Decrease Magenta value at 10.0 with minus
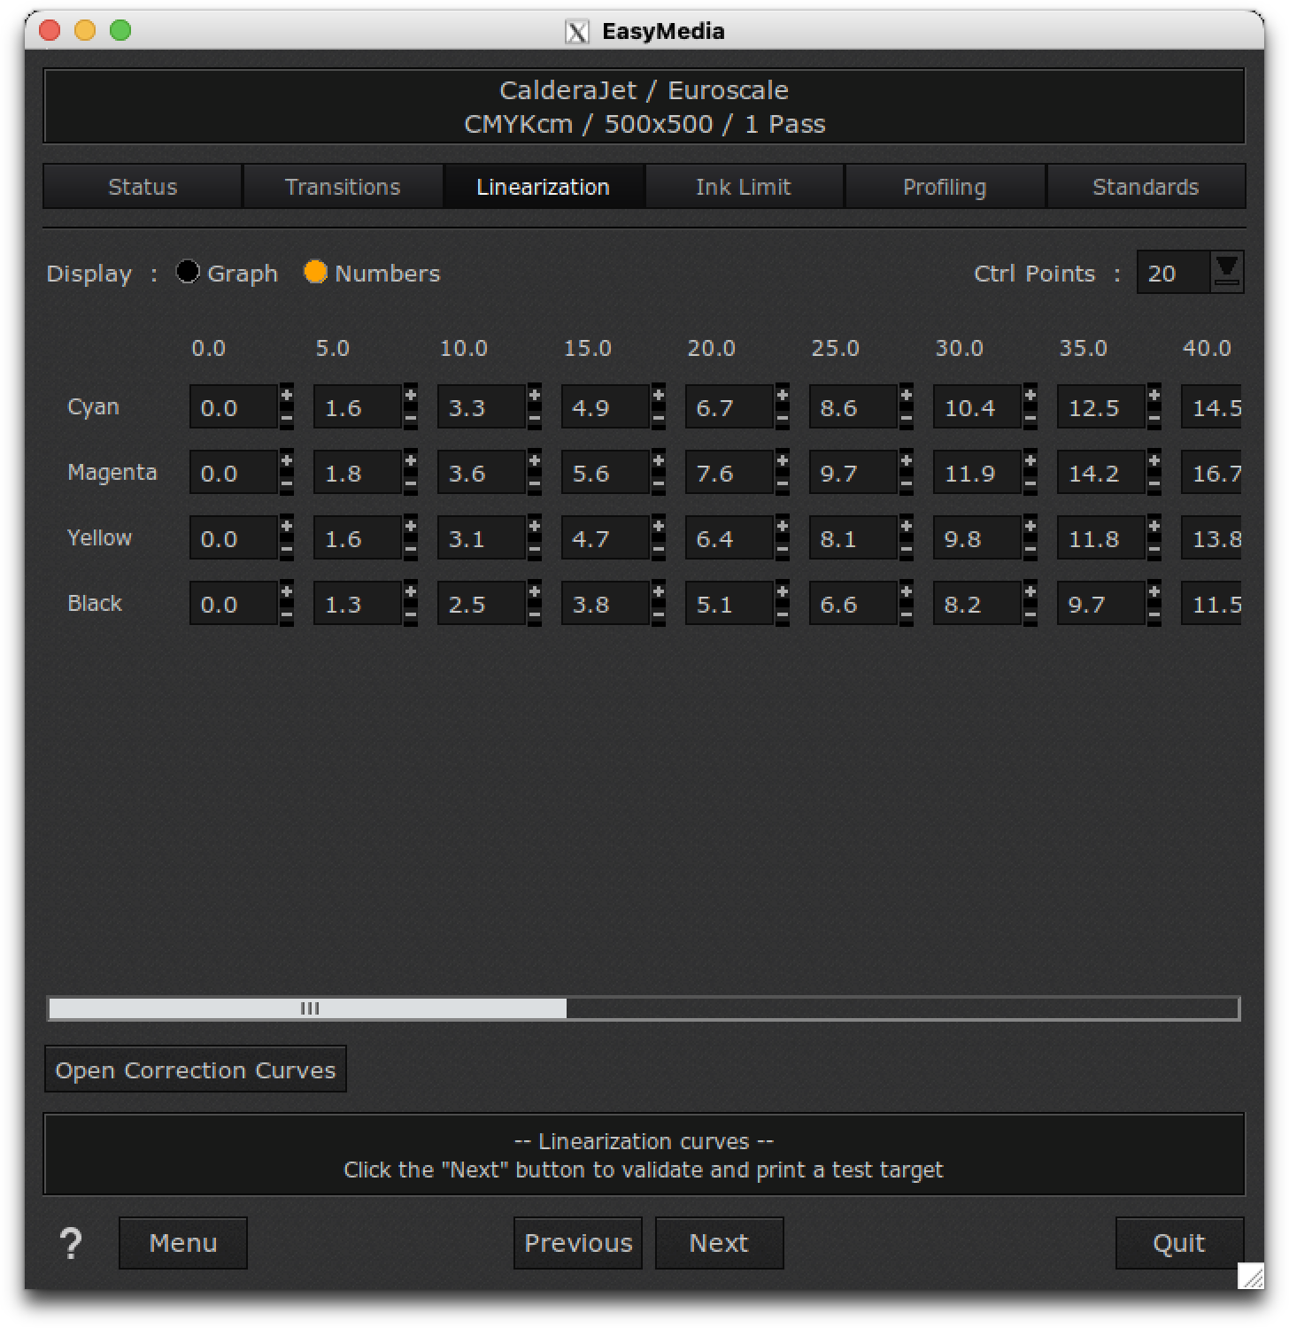Viewport: 1289px width, 1328px height. pos(535,483)
